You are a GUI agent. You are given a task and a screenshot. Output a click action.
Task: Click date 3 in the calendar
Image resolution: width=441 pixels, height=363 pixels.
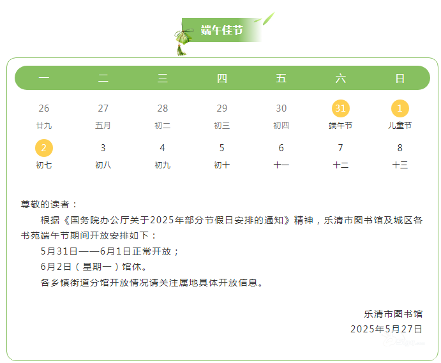pyautogui.click(x=103, y=148)
